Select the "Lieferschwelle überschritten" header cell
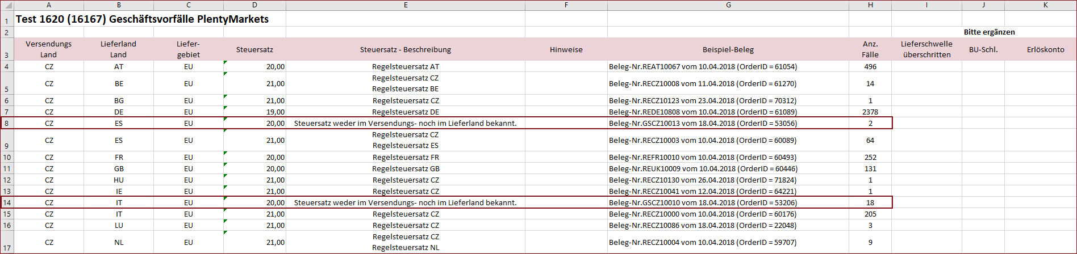Image resolution: width=1077 pixels, height=254 pixels. pyautogui.click(x=926, y=49)
